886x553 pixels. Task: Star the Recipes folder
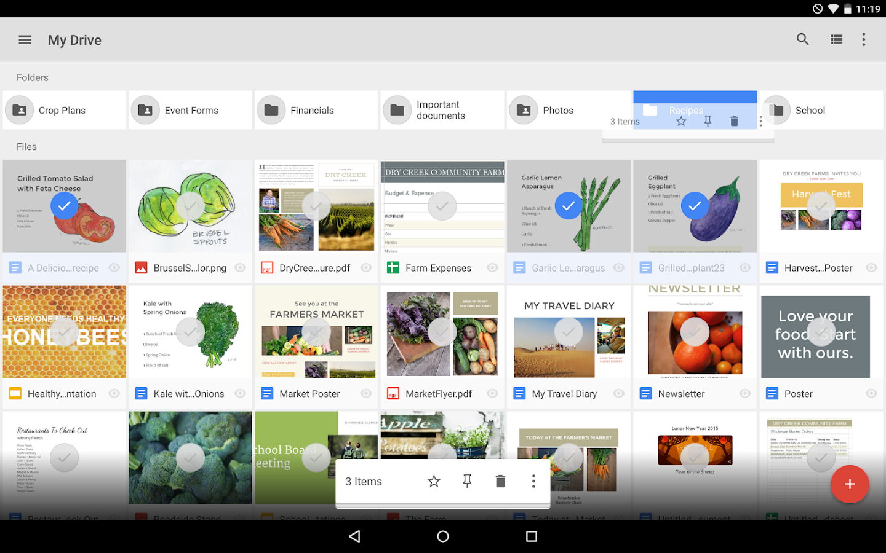click(x=681, y=121)
